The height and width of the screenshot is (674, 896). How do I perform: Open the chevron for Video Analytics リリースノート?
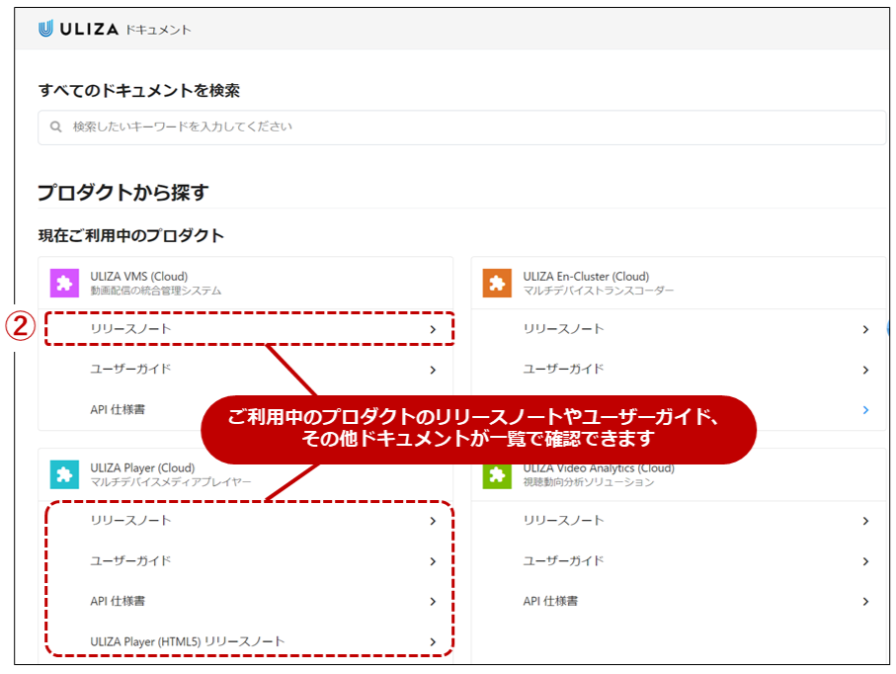[865, 521]
